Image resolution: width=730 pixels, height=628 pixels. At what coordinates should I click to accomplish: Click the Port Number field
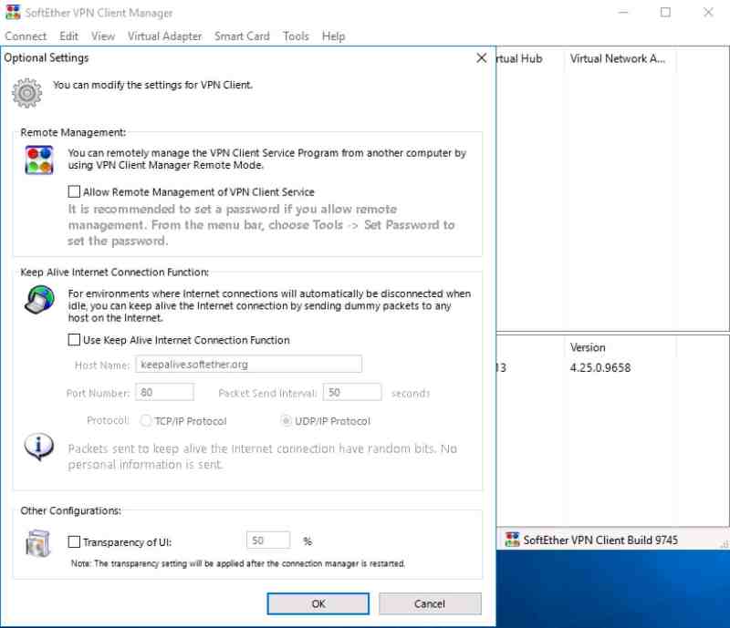click(165, 392)
